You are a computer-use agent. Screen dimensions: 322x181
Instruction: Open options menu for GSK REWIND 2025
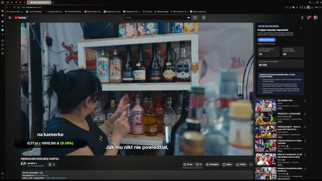[x=305, y=101]
